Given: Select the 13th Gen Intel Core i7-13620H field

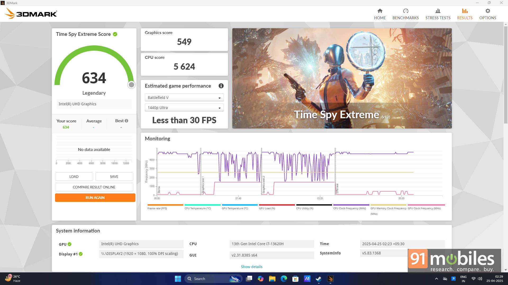Looking at the screenshot, I should [271, 244].
